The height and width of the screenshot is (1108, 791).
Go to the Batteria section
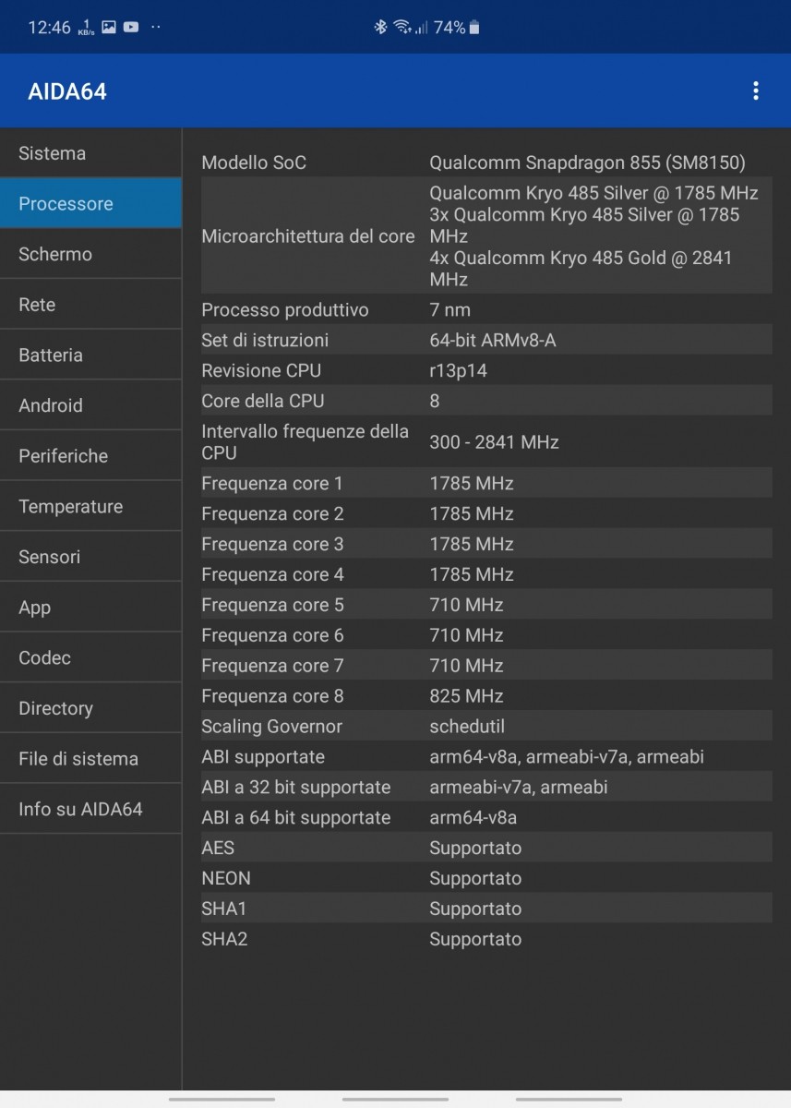point(90,355)
